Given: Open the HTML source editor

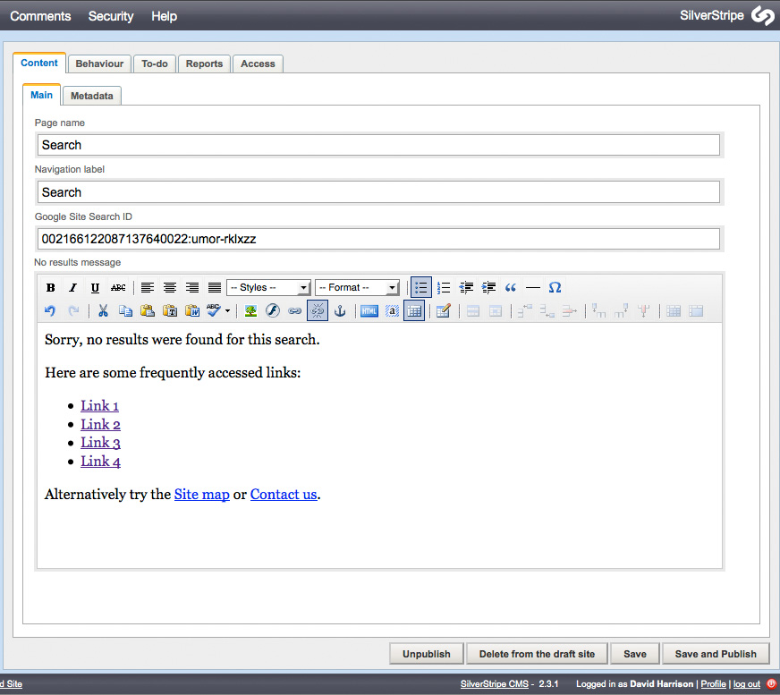Looking at the screenshot, I should (369, 311).
